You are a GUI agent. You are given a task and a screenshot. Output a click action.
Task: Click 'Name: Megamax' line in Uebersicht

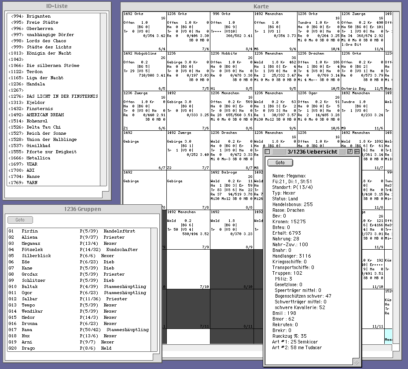[289, 176]
